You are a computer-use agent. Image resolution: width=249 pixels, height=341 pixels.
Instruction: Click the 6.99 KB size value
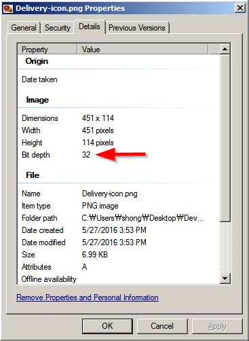pos(95,255)
